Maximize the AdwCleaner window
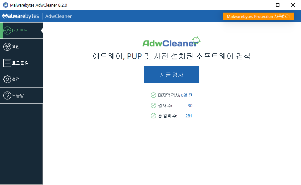301x185 pixels. pos(278,5)
